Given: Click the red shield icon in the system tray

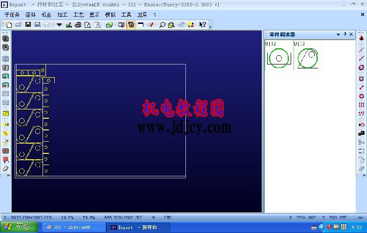Looking at the screenshot, I should pyautogui.click(x=329, y=227).
